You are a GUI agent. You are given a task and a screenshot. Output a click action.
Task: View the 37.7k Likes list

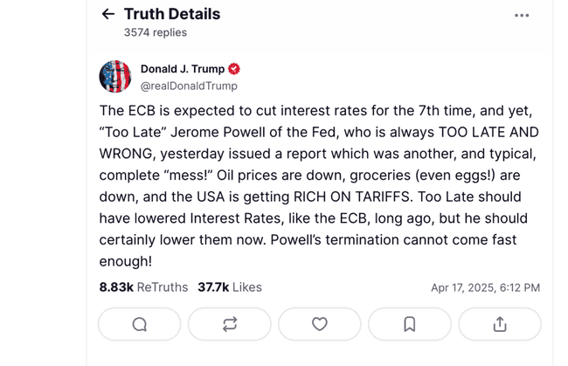click(229, 287)
